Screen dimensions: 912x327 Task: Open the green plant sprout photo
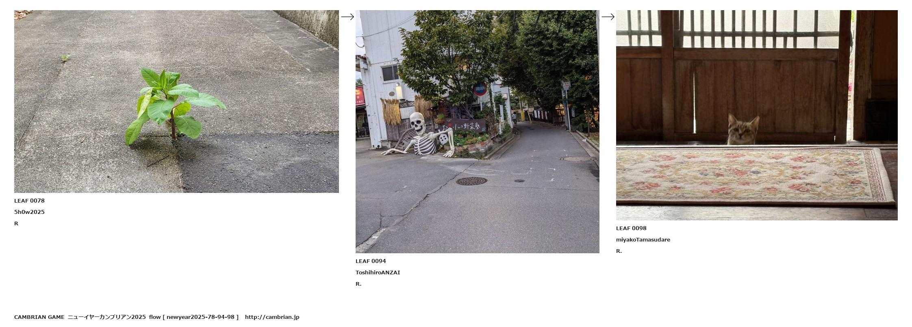coord(176,101)
